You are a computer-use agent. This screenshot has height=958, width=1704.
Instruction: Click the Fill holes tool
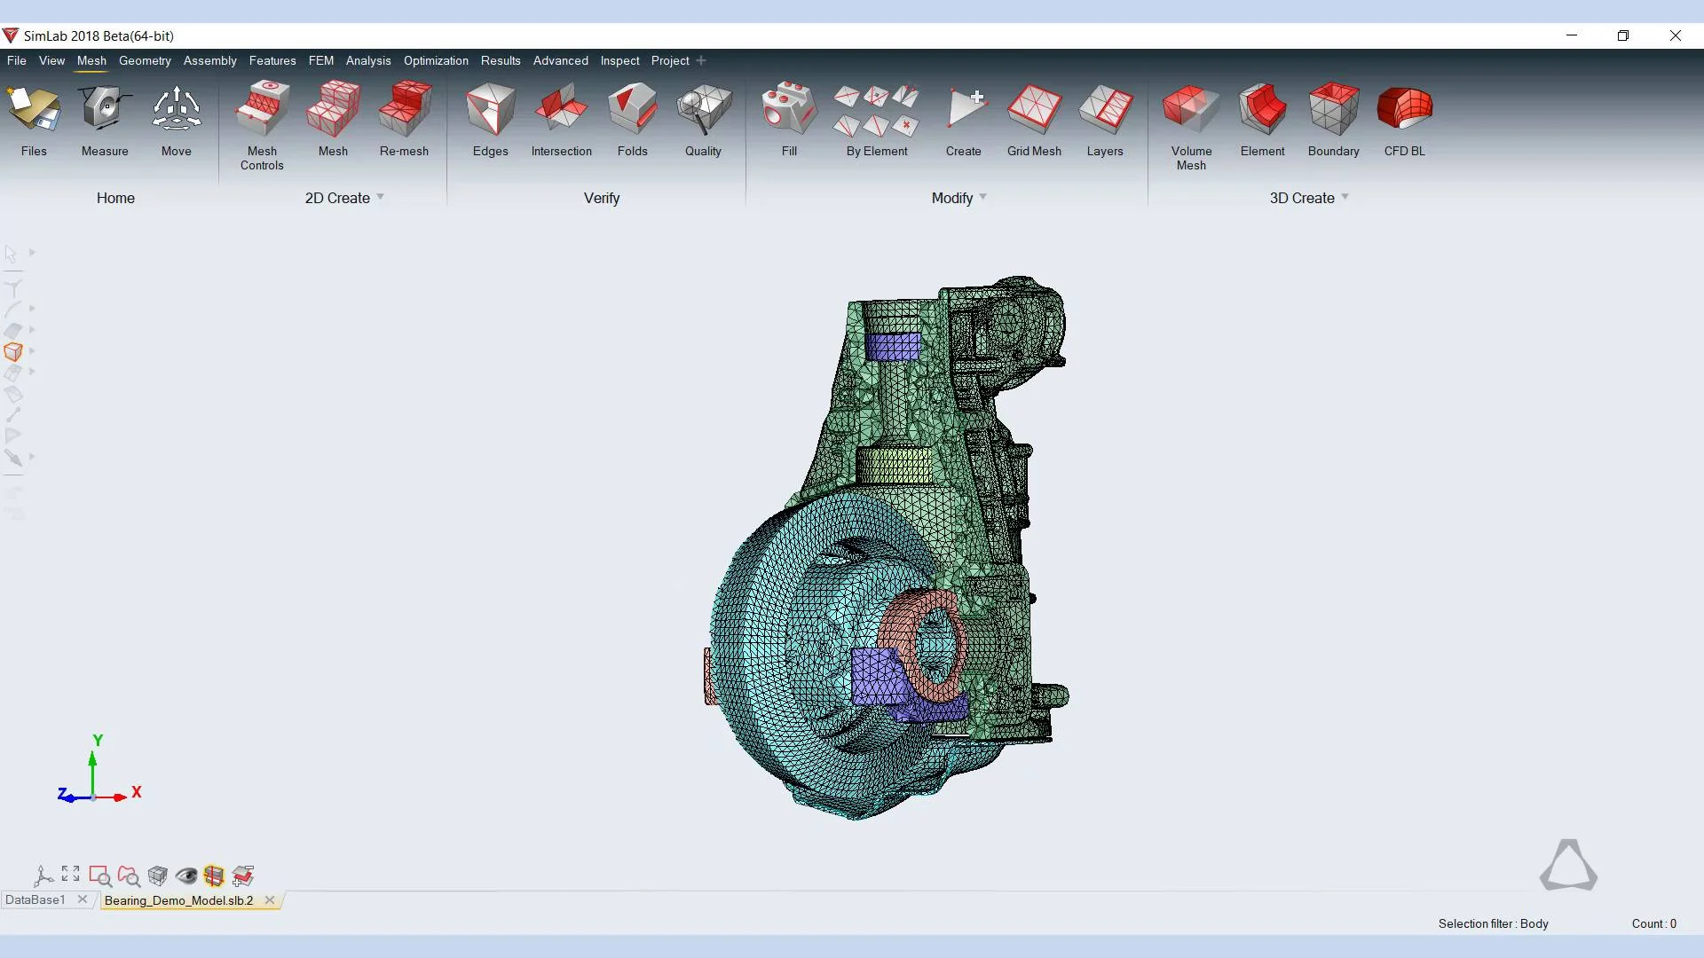coord(789,111)
